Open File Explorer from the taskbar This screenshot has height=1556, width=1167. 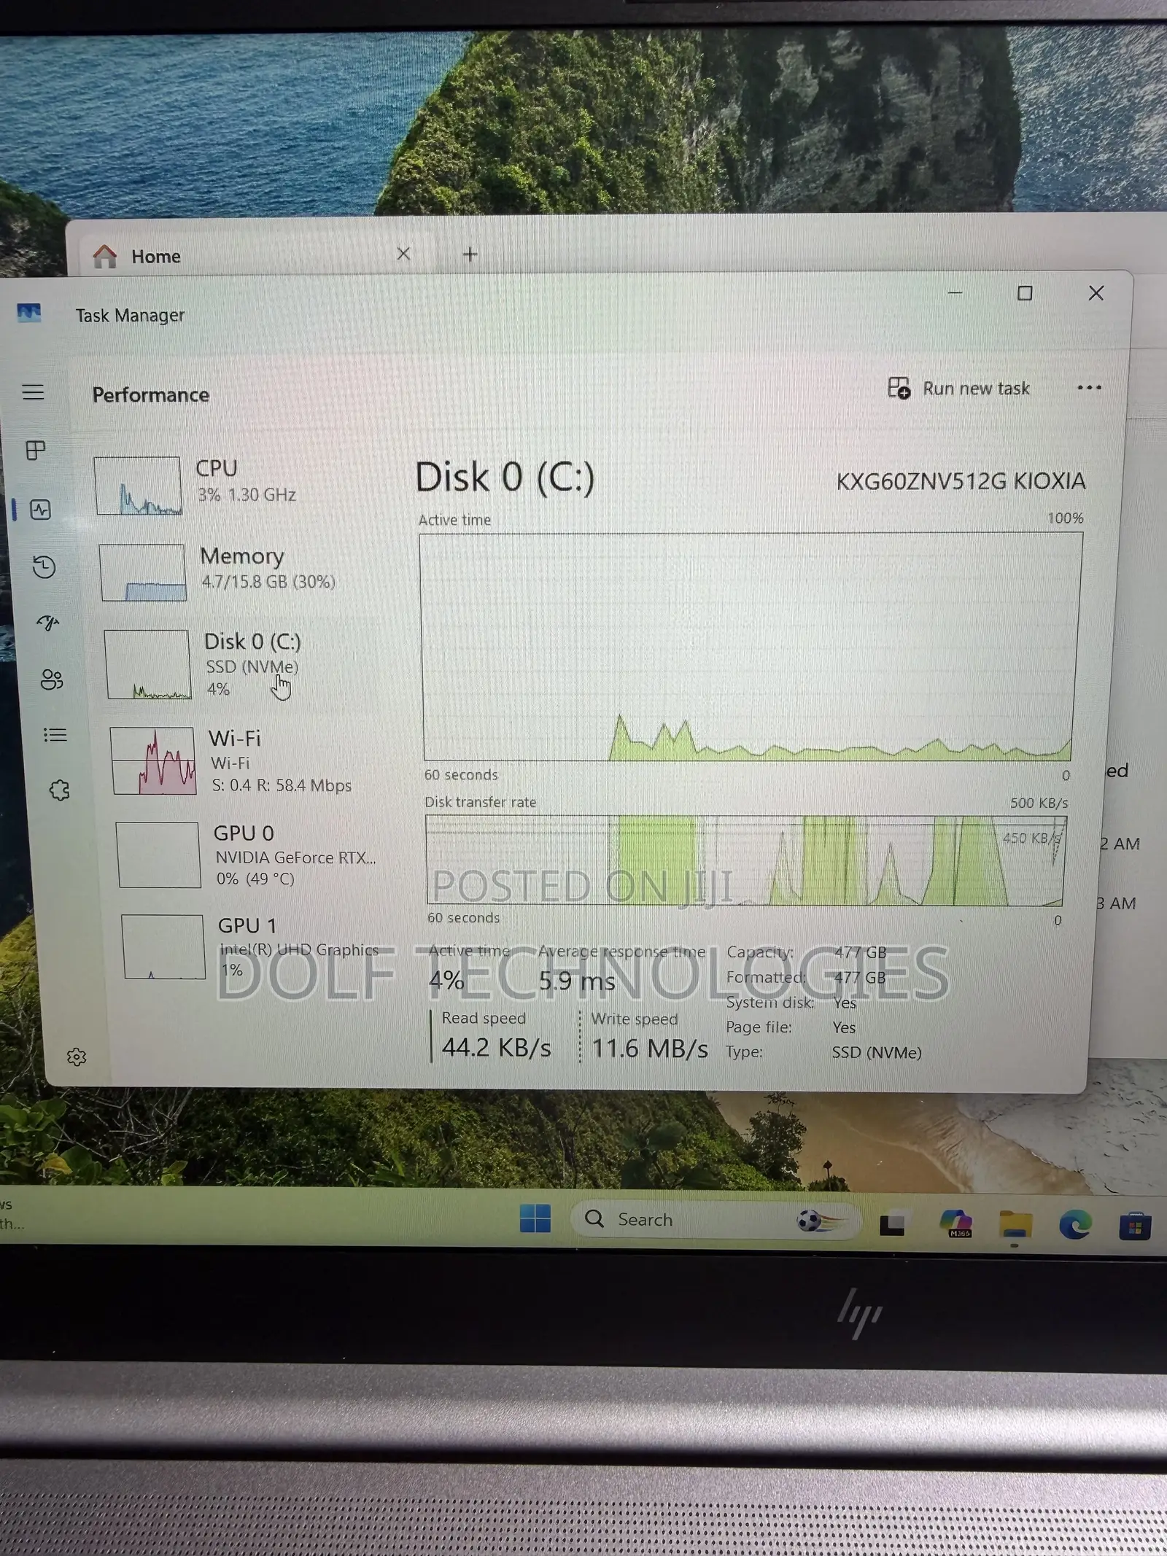point(1015,1224)
